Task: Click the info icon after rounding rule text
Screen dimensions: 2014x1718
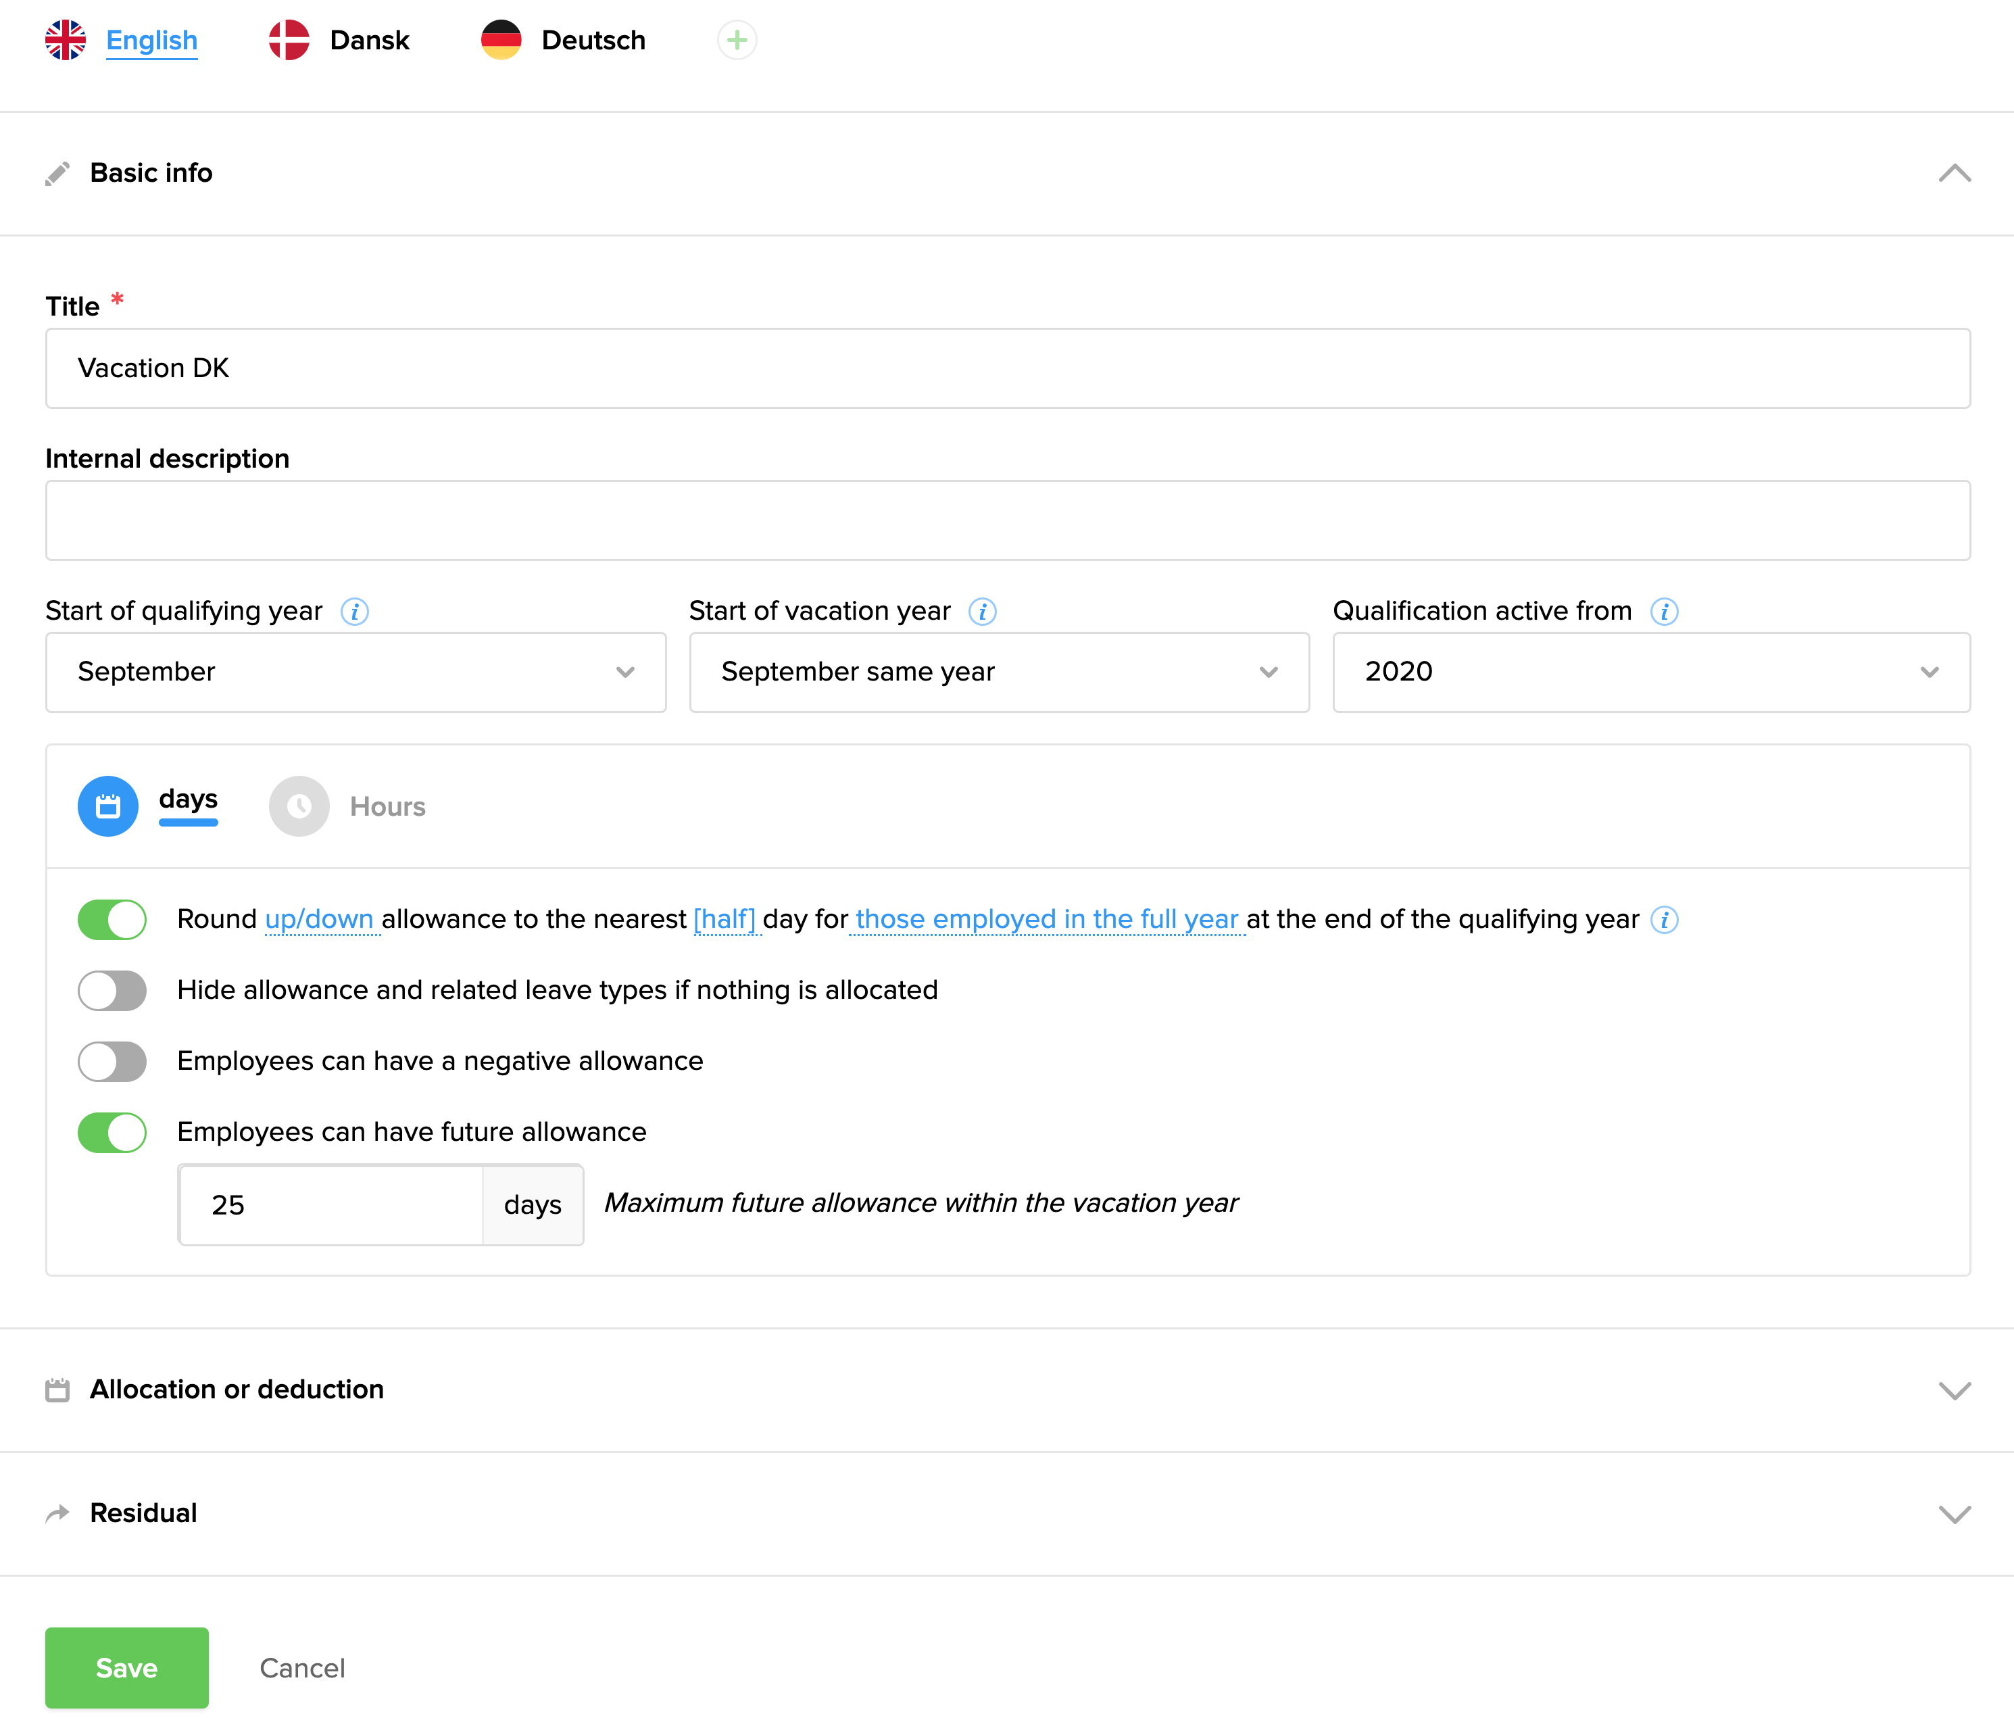Action: [x=1664, y=920]
